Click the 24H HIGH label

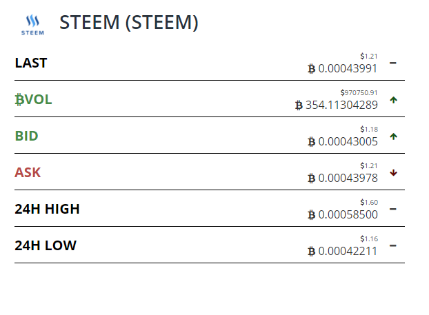coord(47,209)
